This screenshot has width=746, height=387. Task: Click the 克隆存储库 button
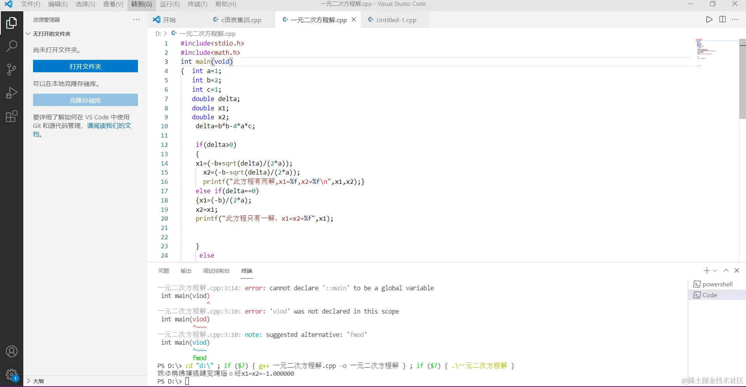point(85,100)
